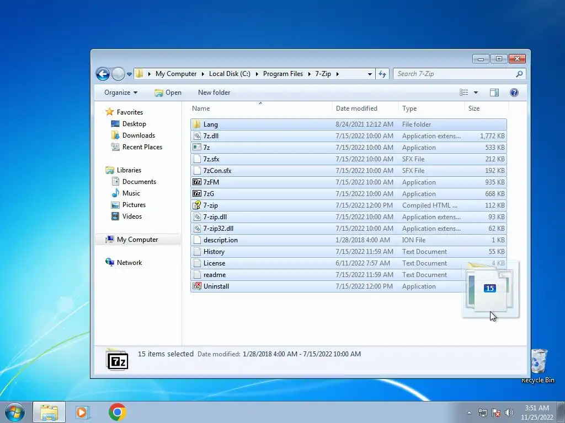Click the 7z application icon
The image size is (565, 423).
197,148
